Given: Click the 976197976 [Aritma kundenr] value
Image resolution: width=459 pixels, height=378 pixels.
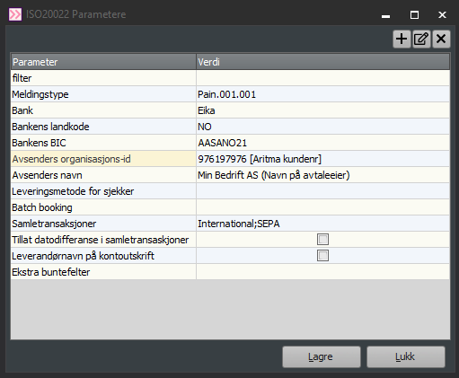Looking at the screenshot, I should click(322, 159).
